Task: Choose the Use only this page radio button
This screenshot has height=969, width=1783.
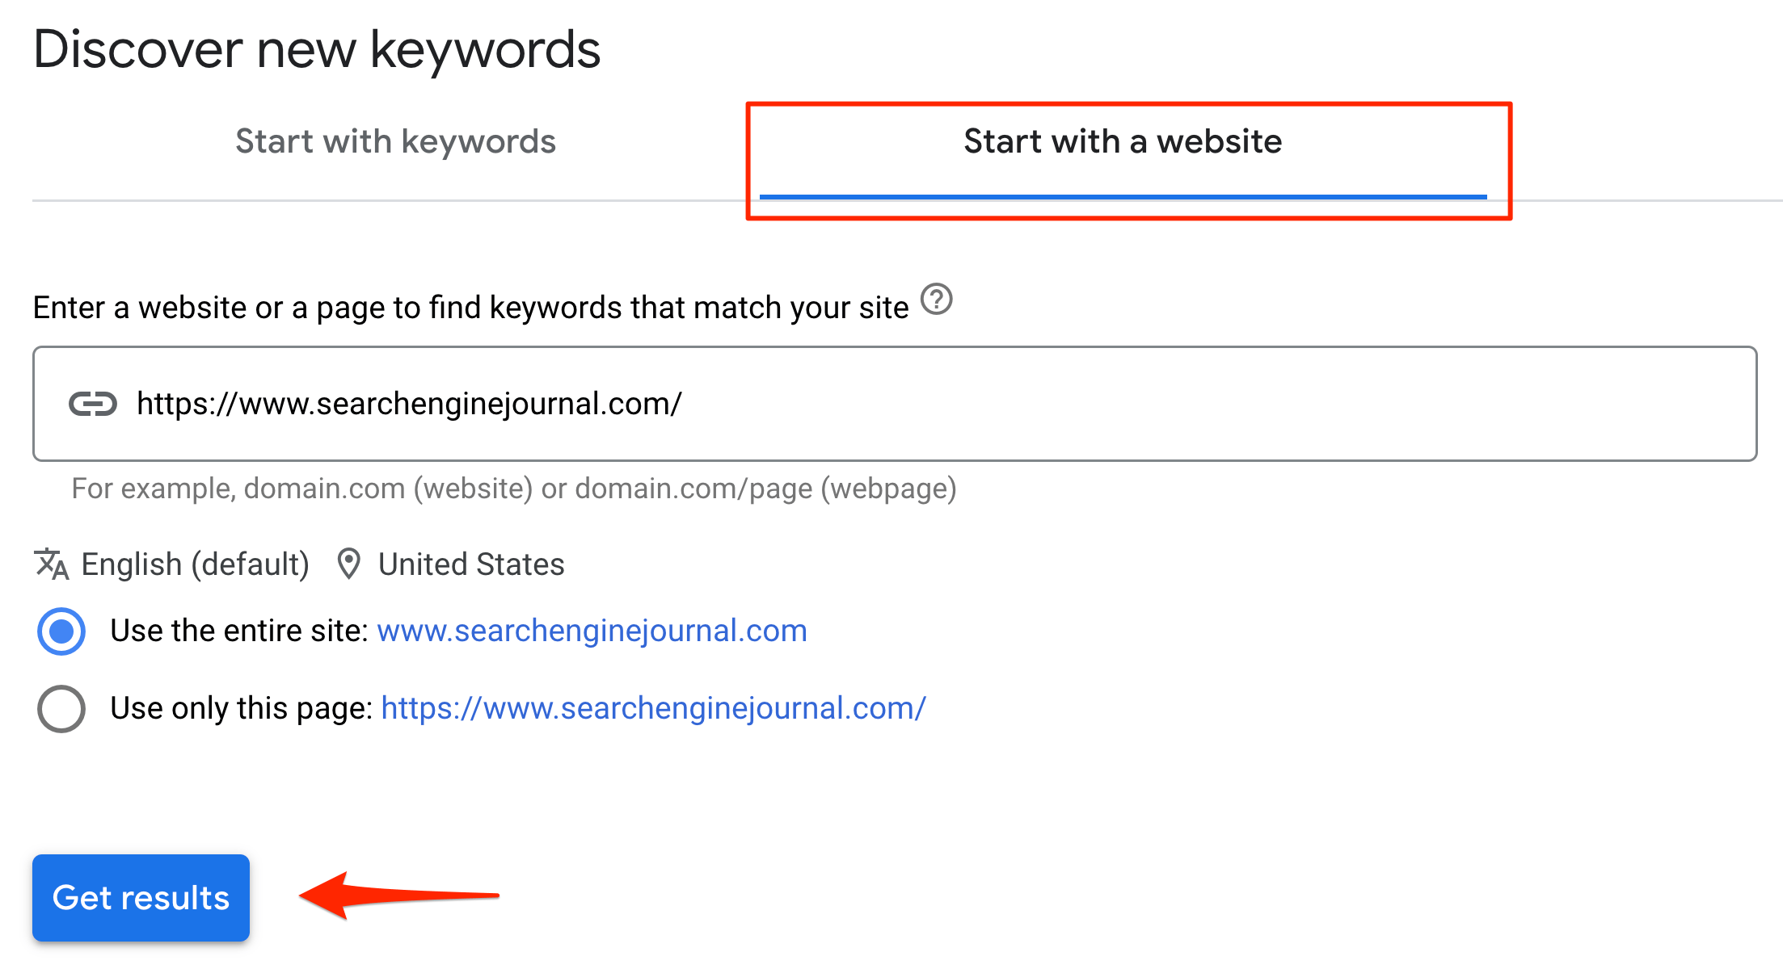Action: (x=61, y=709)
